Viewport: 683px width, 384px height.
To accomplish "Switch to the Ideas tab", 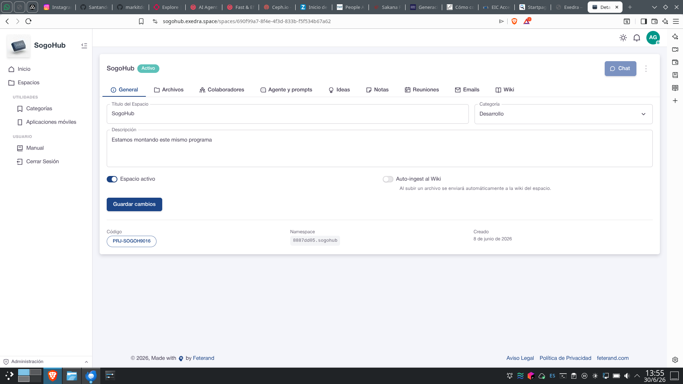I will pos(339,90).
